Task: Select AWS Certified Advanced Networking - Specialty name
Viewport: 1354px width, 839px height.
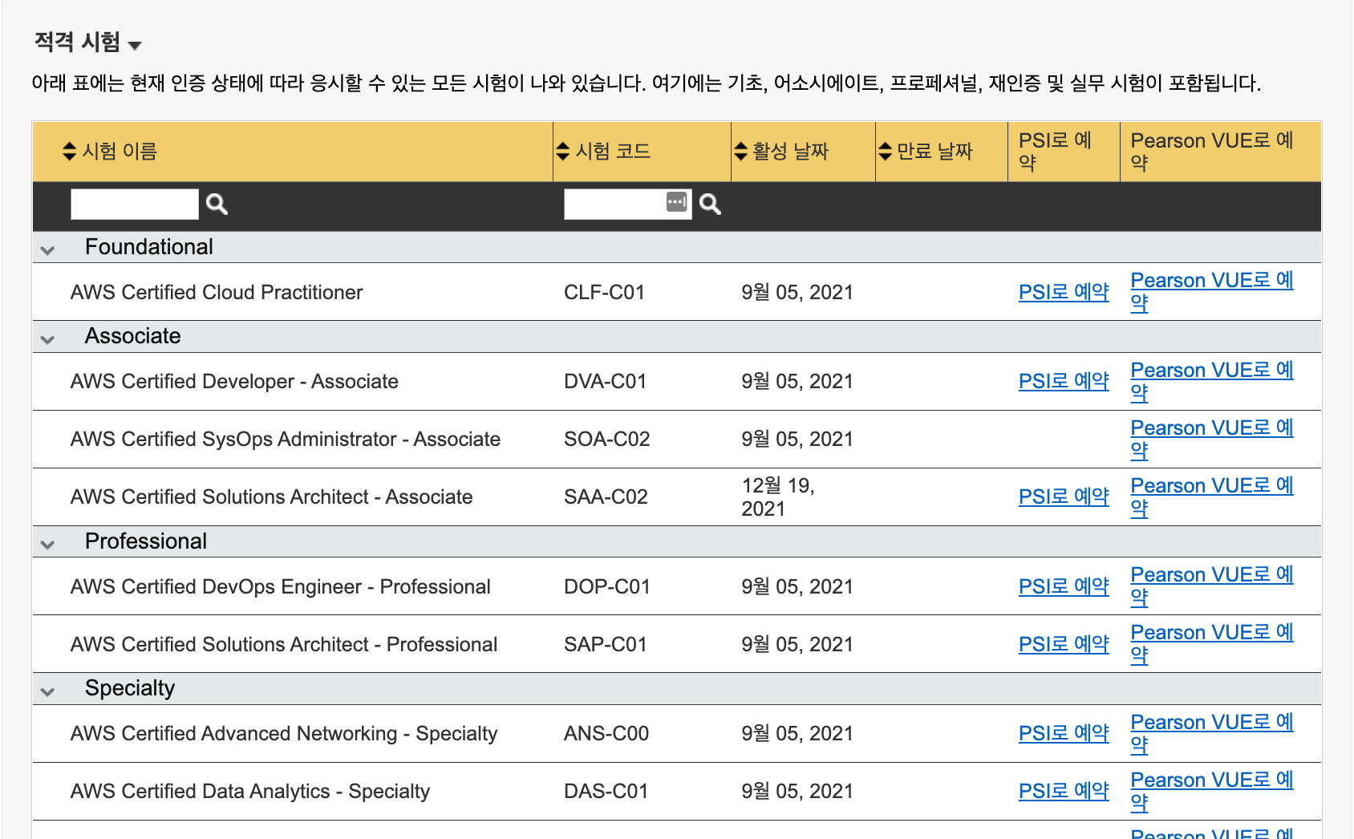Action: coord(284,733)
